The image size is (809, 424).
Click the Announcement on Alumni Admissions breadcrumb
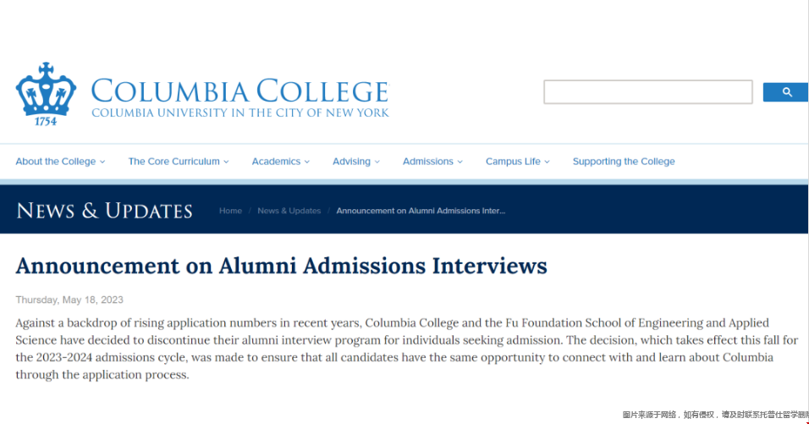tap(421, 211)
